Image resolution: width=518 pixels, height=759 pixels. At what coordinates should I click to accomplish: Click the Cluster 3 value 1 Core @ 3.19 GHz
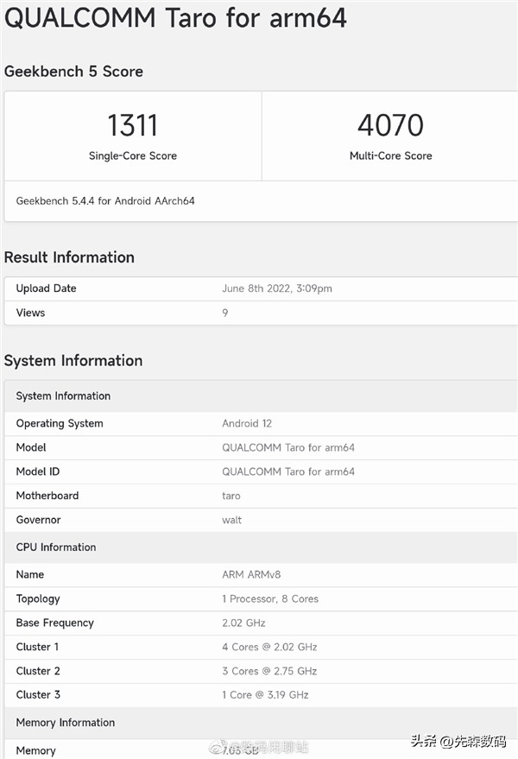(265, 694)
